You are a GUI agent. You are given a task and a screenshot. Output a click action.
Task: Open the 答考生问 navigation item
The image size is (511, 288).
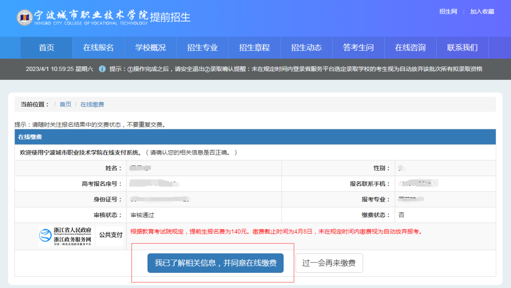tap(359, 48)
